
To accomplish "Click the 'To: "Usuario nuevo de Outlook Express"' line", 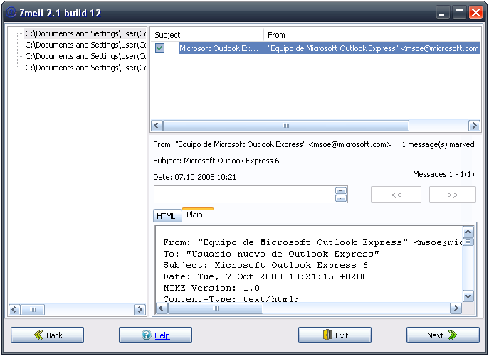I will click(x=271, y=254).
